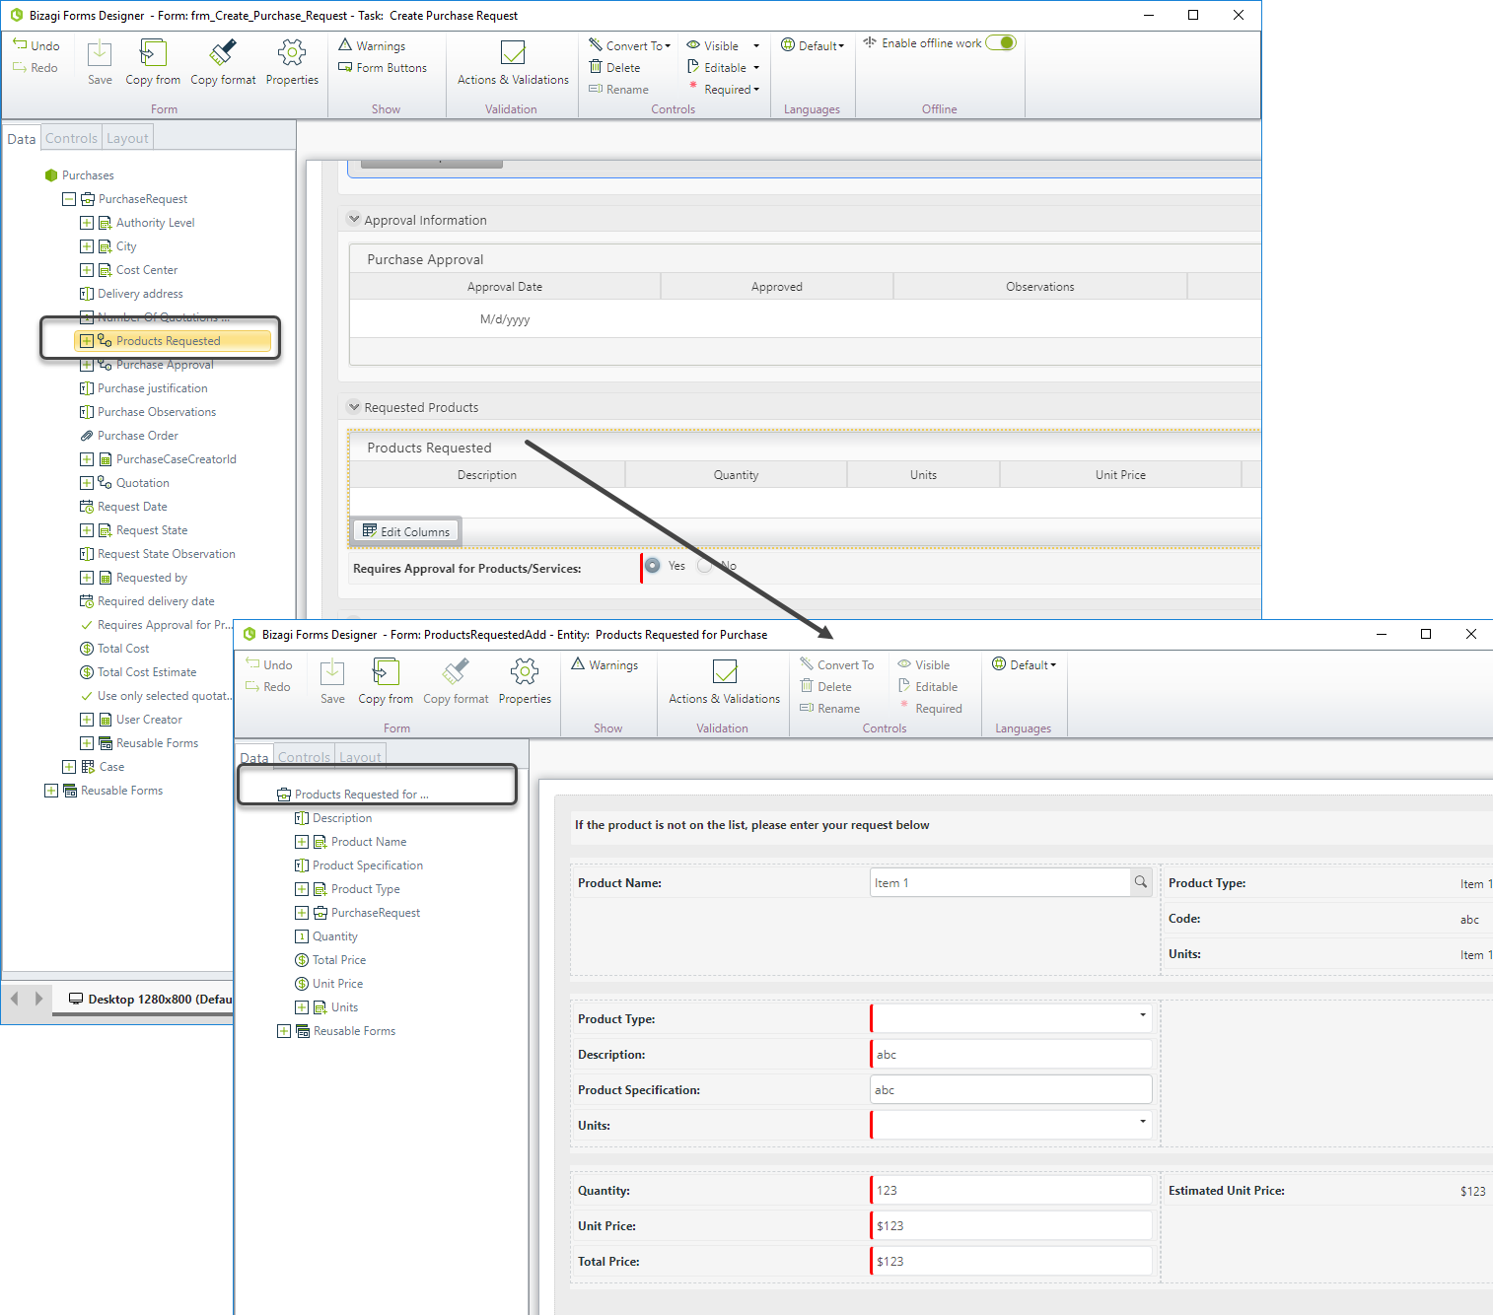
Task: Open the Product Type dropdown field
Action: tap(1012, 1018)
